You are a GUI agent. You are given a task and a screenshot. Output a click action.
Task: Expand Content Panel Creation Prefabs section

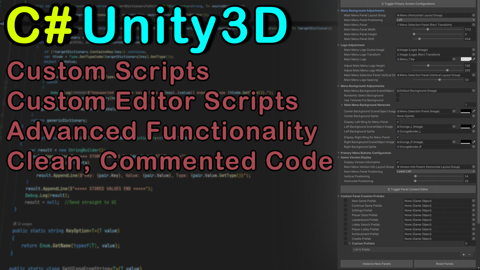[338, 196]
